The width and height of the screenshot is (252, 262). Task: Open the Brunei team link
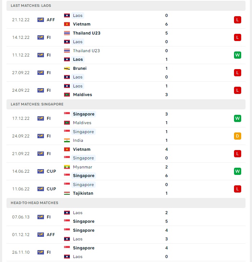(80, 68)
